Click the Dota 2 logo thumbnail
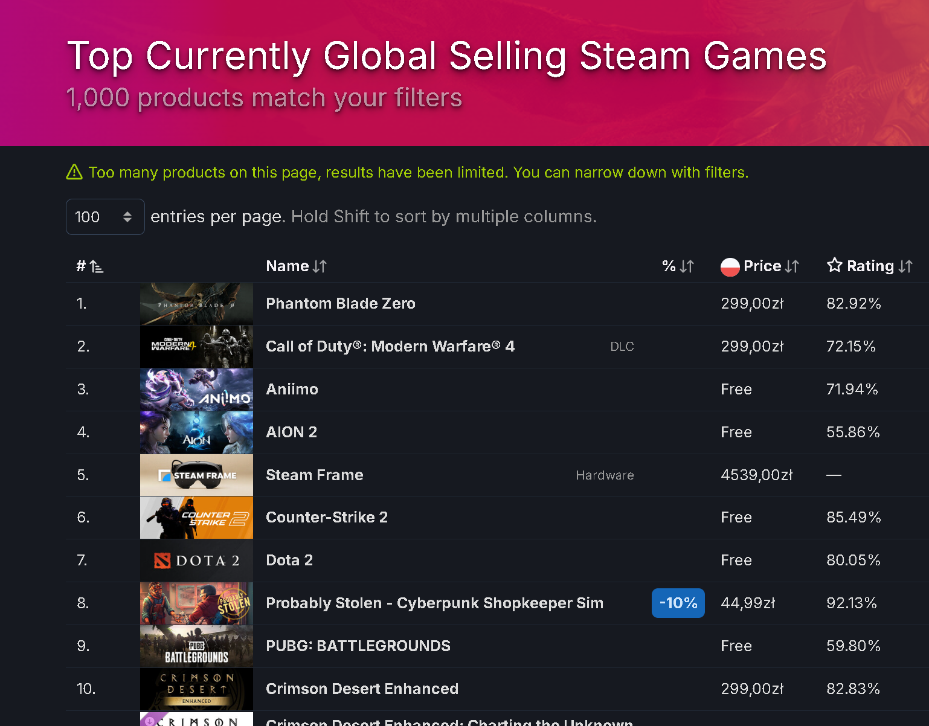Image resolution: width=929 pixels, height=726 pixels. tap(196, 561)
